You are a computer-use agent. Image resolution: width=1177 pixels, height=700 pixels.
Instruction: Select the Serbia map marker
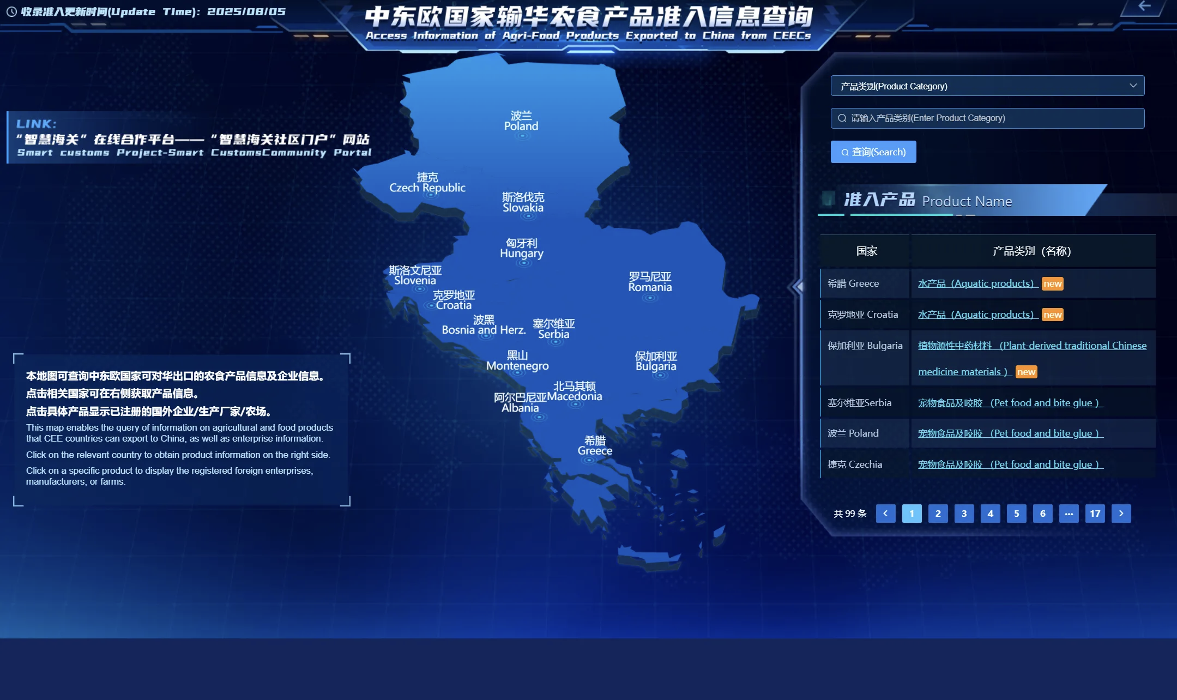557,343
